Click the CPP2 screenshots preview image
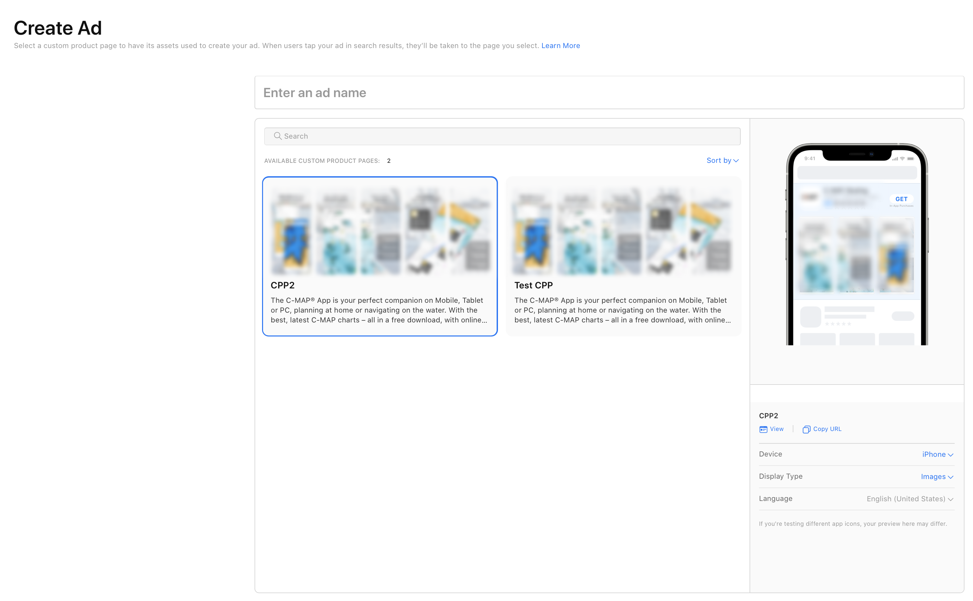This screenshot has height=601, width=973. (379, 231)
